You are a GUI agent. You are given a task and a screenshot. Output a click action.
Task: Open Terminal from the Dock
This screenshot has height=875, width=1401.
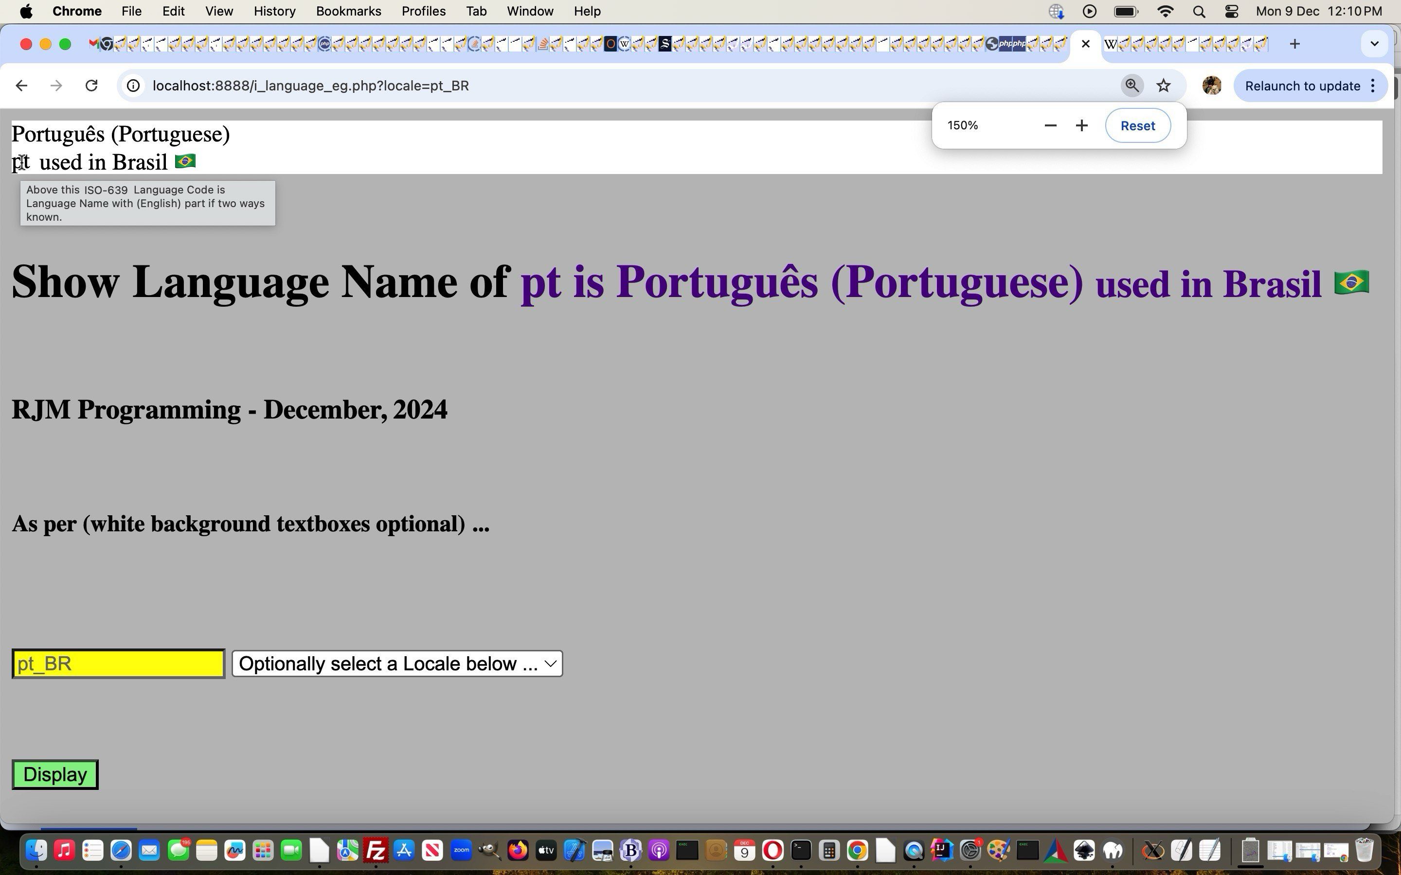tap(801, 851)
